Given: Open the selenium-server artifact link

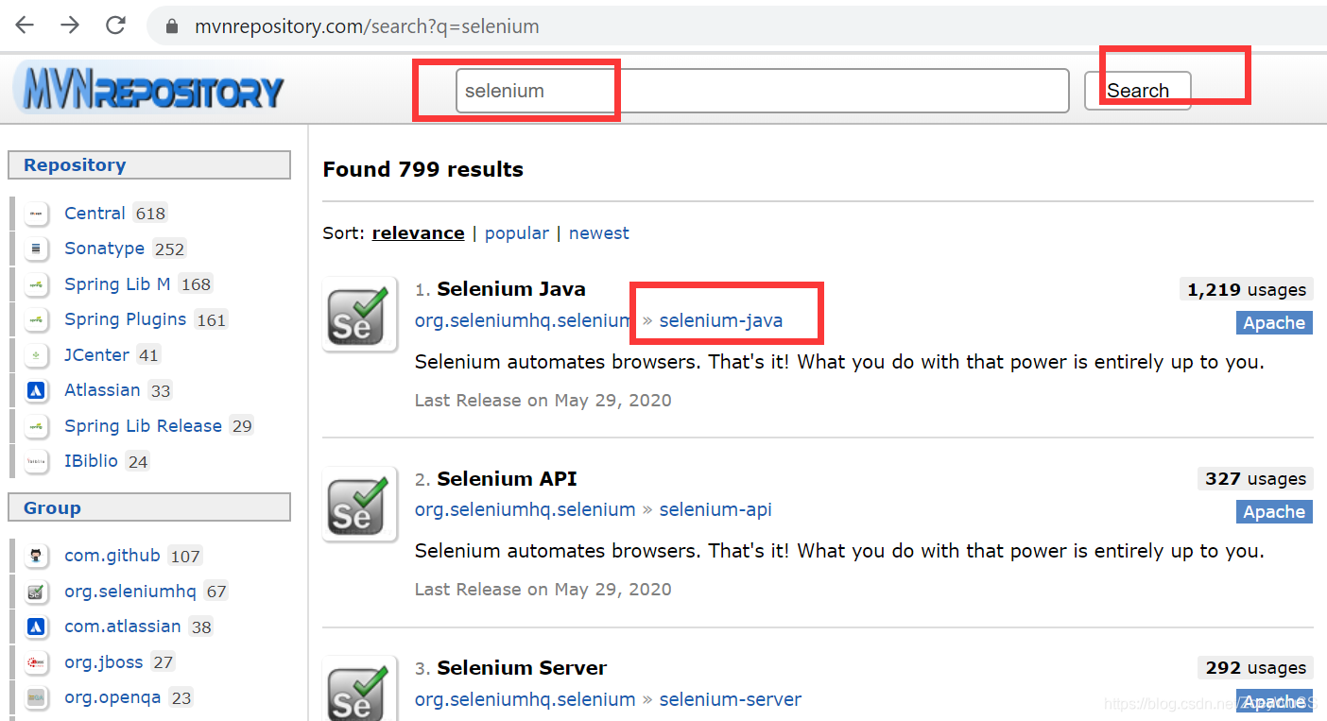Looking at the screenshot, I should 731,699.
